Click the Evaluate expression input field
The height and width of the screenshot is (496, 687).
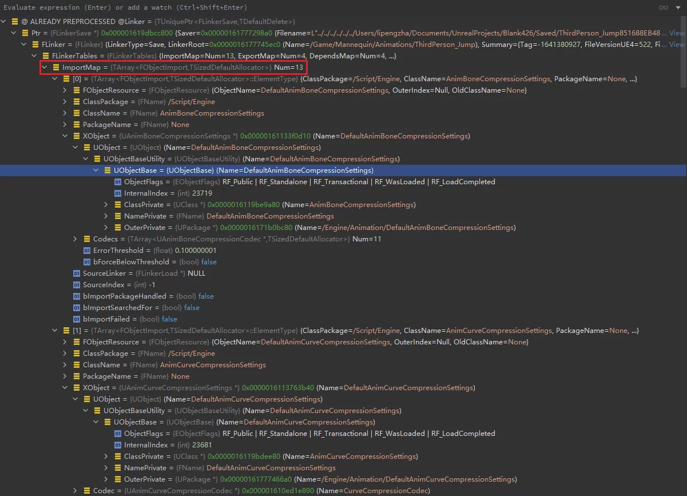coord(286,7)
